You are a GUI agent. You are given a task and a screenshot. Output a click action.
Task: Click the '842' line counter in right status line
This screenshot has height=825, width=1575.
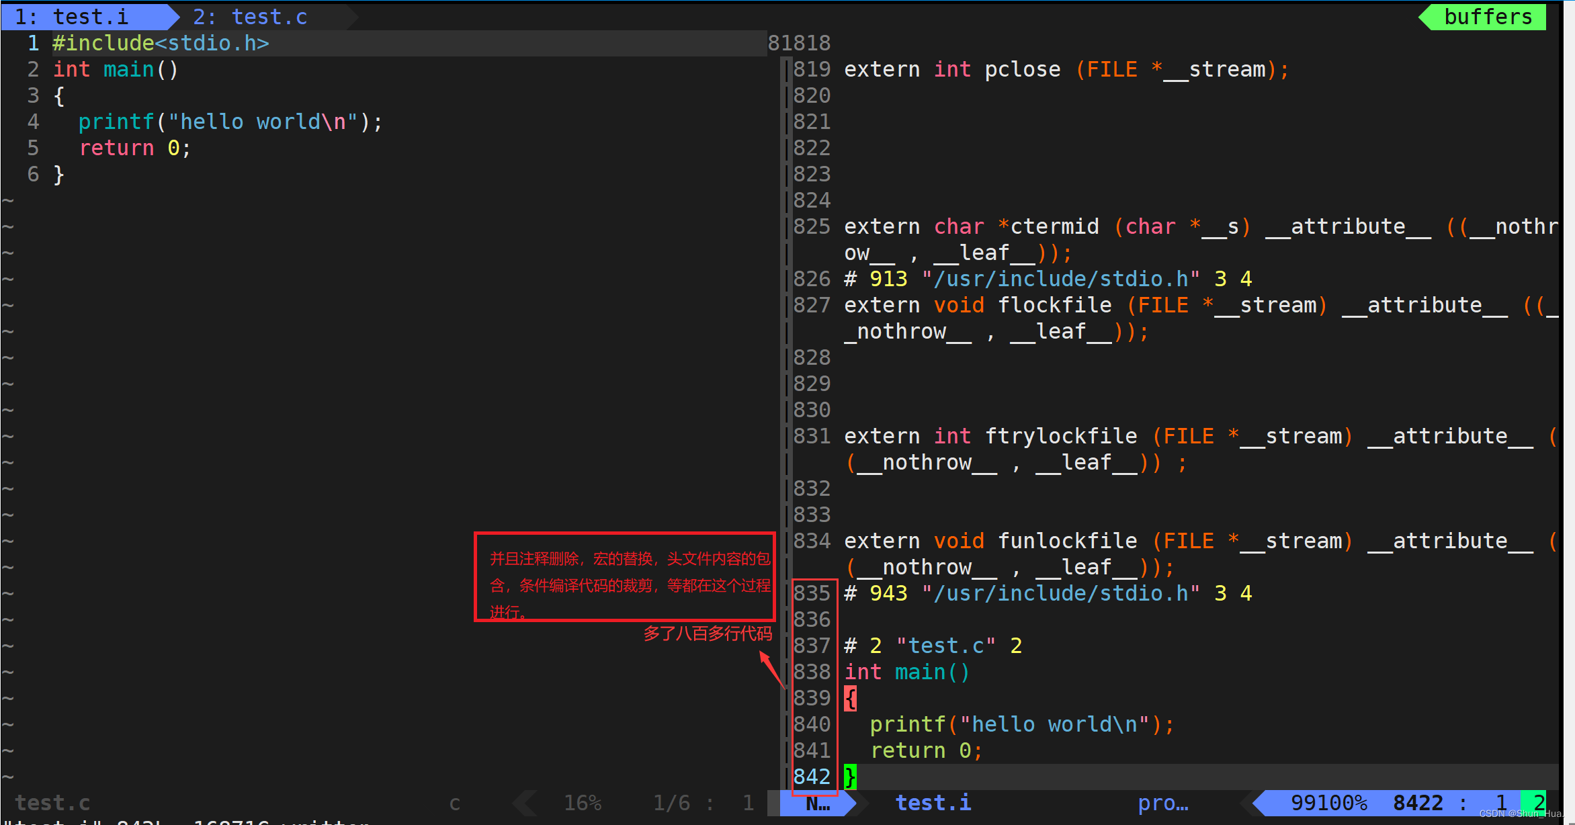coord(1412,803)
